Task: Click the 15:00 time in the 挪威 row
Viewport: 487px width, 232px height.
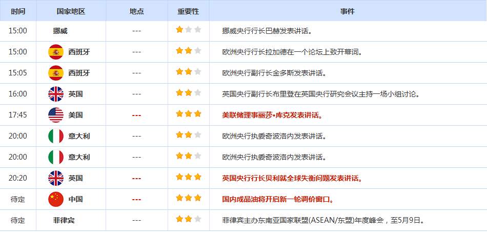Action: [x=18, y=31]
